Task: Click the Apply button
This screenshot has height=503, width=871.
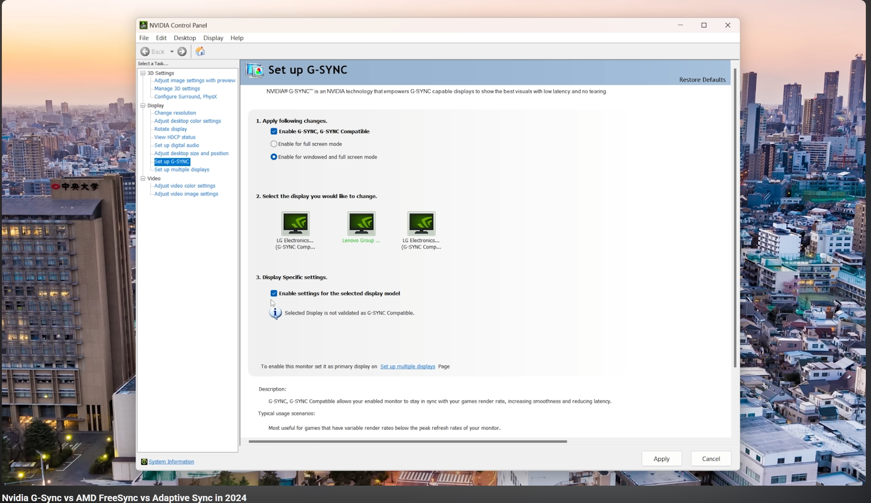Action: click(x=662, y=459)
